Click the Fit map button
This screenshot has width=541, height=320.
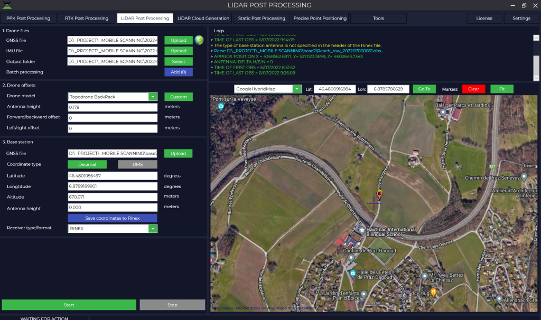pyautogui.click(x=502, y=89)
